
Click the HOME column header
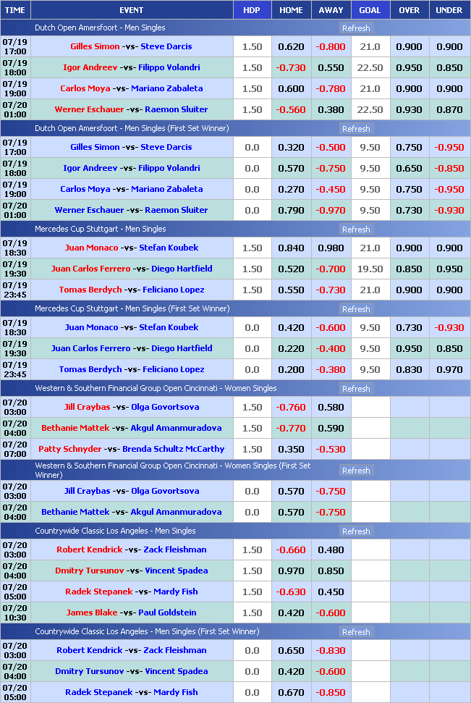point(291,10)
